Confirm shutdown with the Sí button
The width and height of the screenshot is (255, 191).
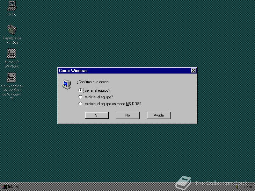pyautogui.click(x=97, y=115)
